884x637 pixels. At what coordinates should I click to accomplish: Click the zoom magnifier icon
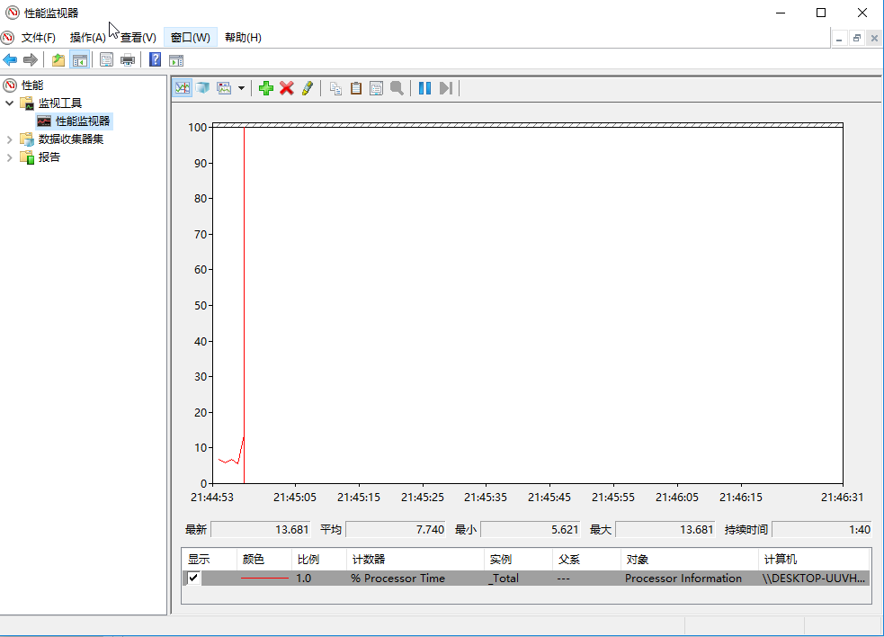pyautogui.click(x=397, y=88)
